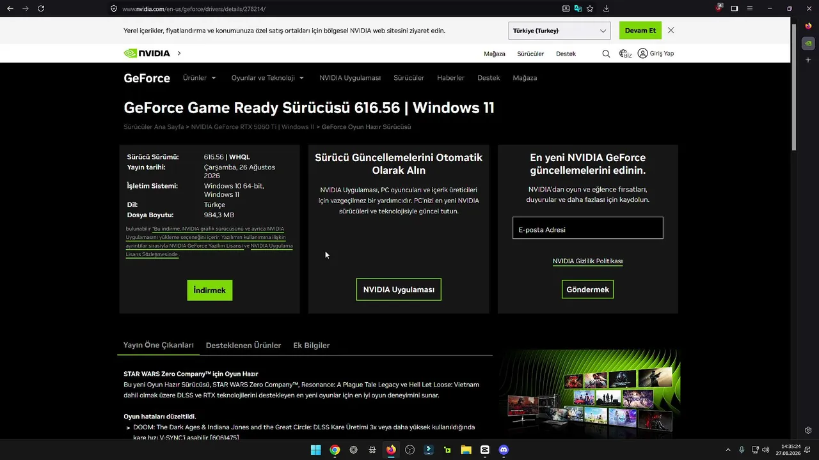Open CapCut from the taskbar
Image resolution: width=819 pixels, height=460 pixels.
[484, 450]
